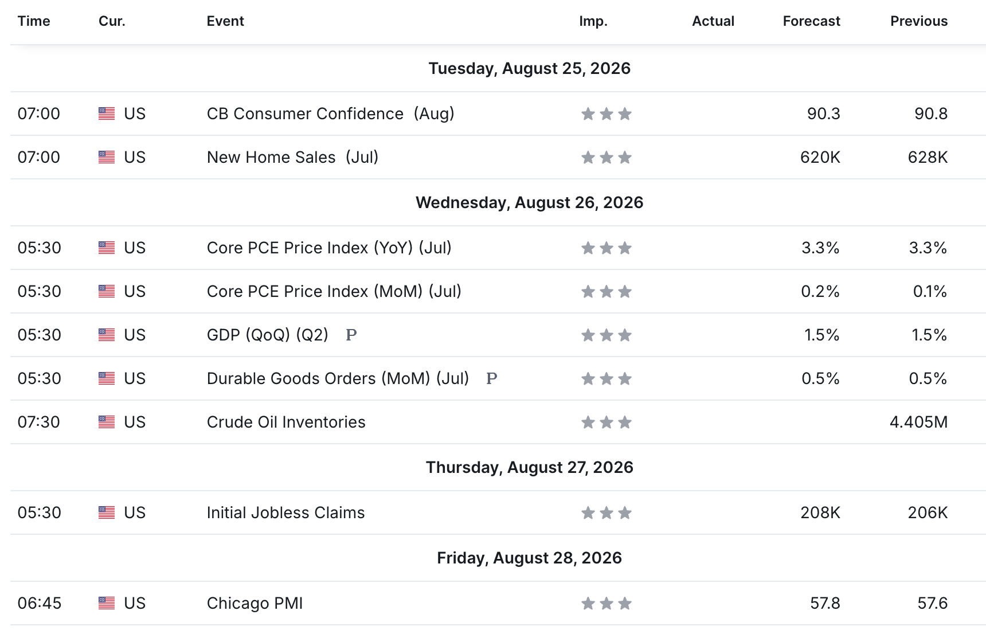Viewport: 986px width, 642px height.
Task: Click the Forecast column header
Action: 811,21
